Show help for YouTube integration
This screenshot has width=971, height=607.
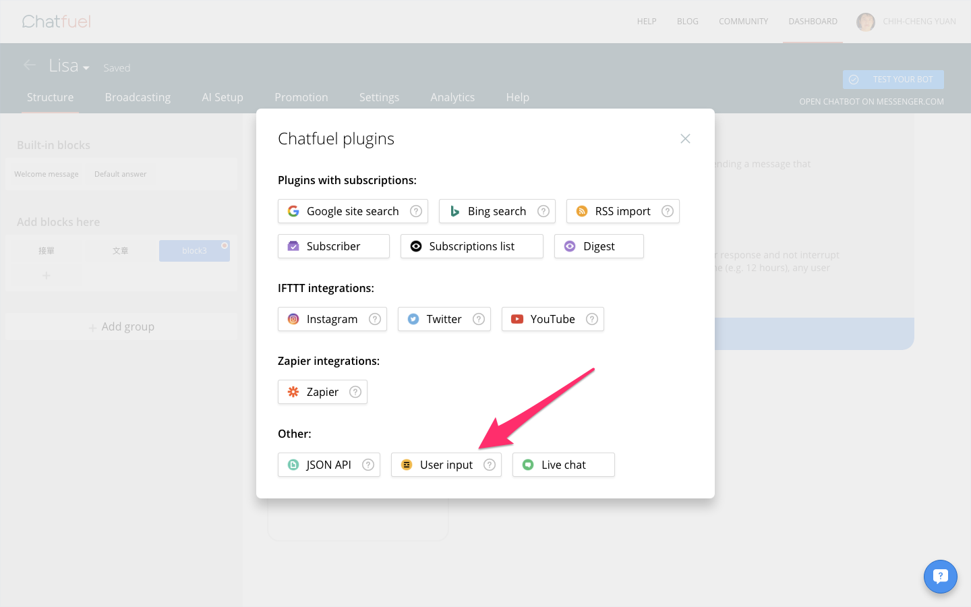tap(592, 319)
